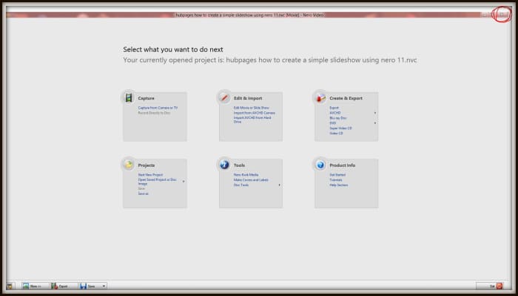
Task: Click the Create & Export panel heading
Action: tap(346, 98)
